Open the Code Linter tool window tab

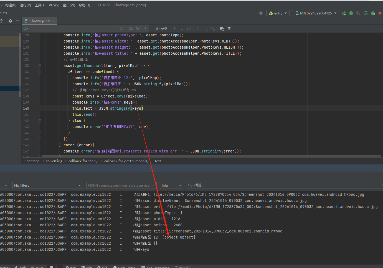click(x=124, y=267)
